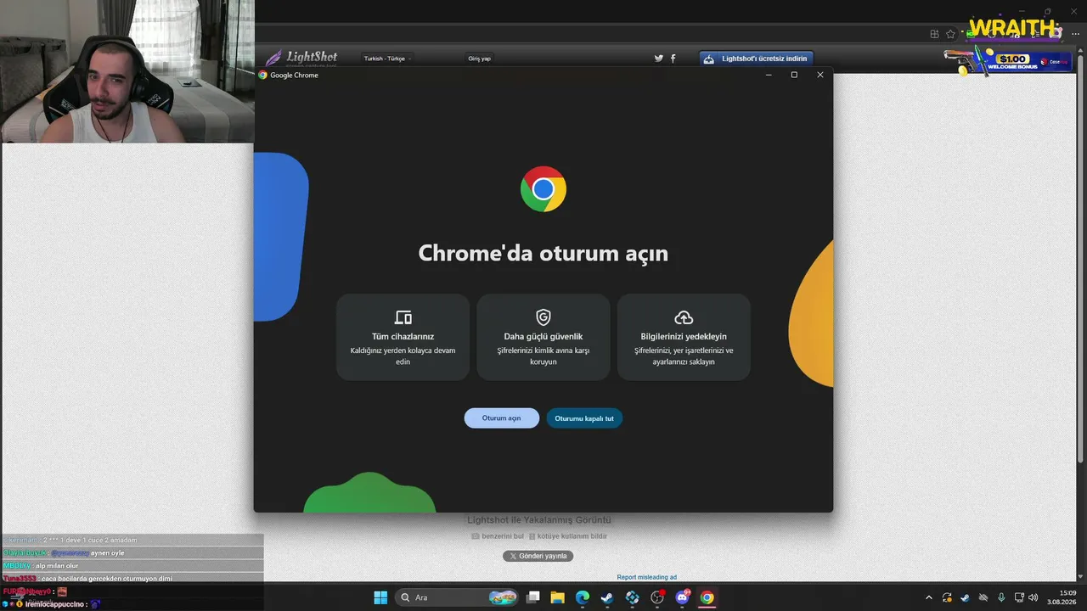The width and height of the screenshot is (1087, 611).
Task: Open Steam from the taskbar
Action: point(607,597)
